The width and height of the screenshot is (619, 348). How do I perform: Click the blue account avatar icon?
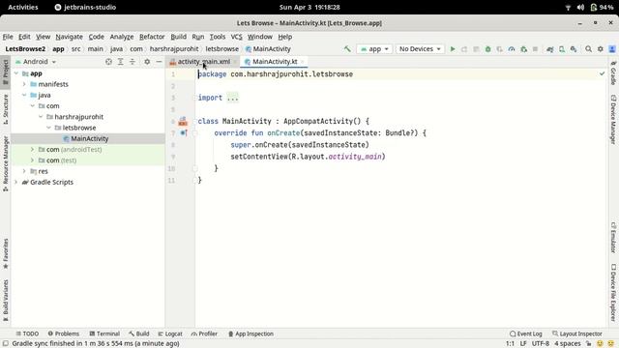[x=612, y=49]
